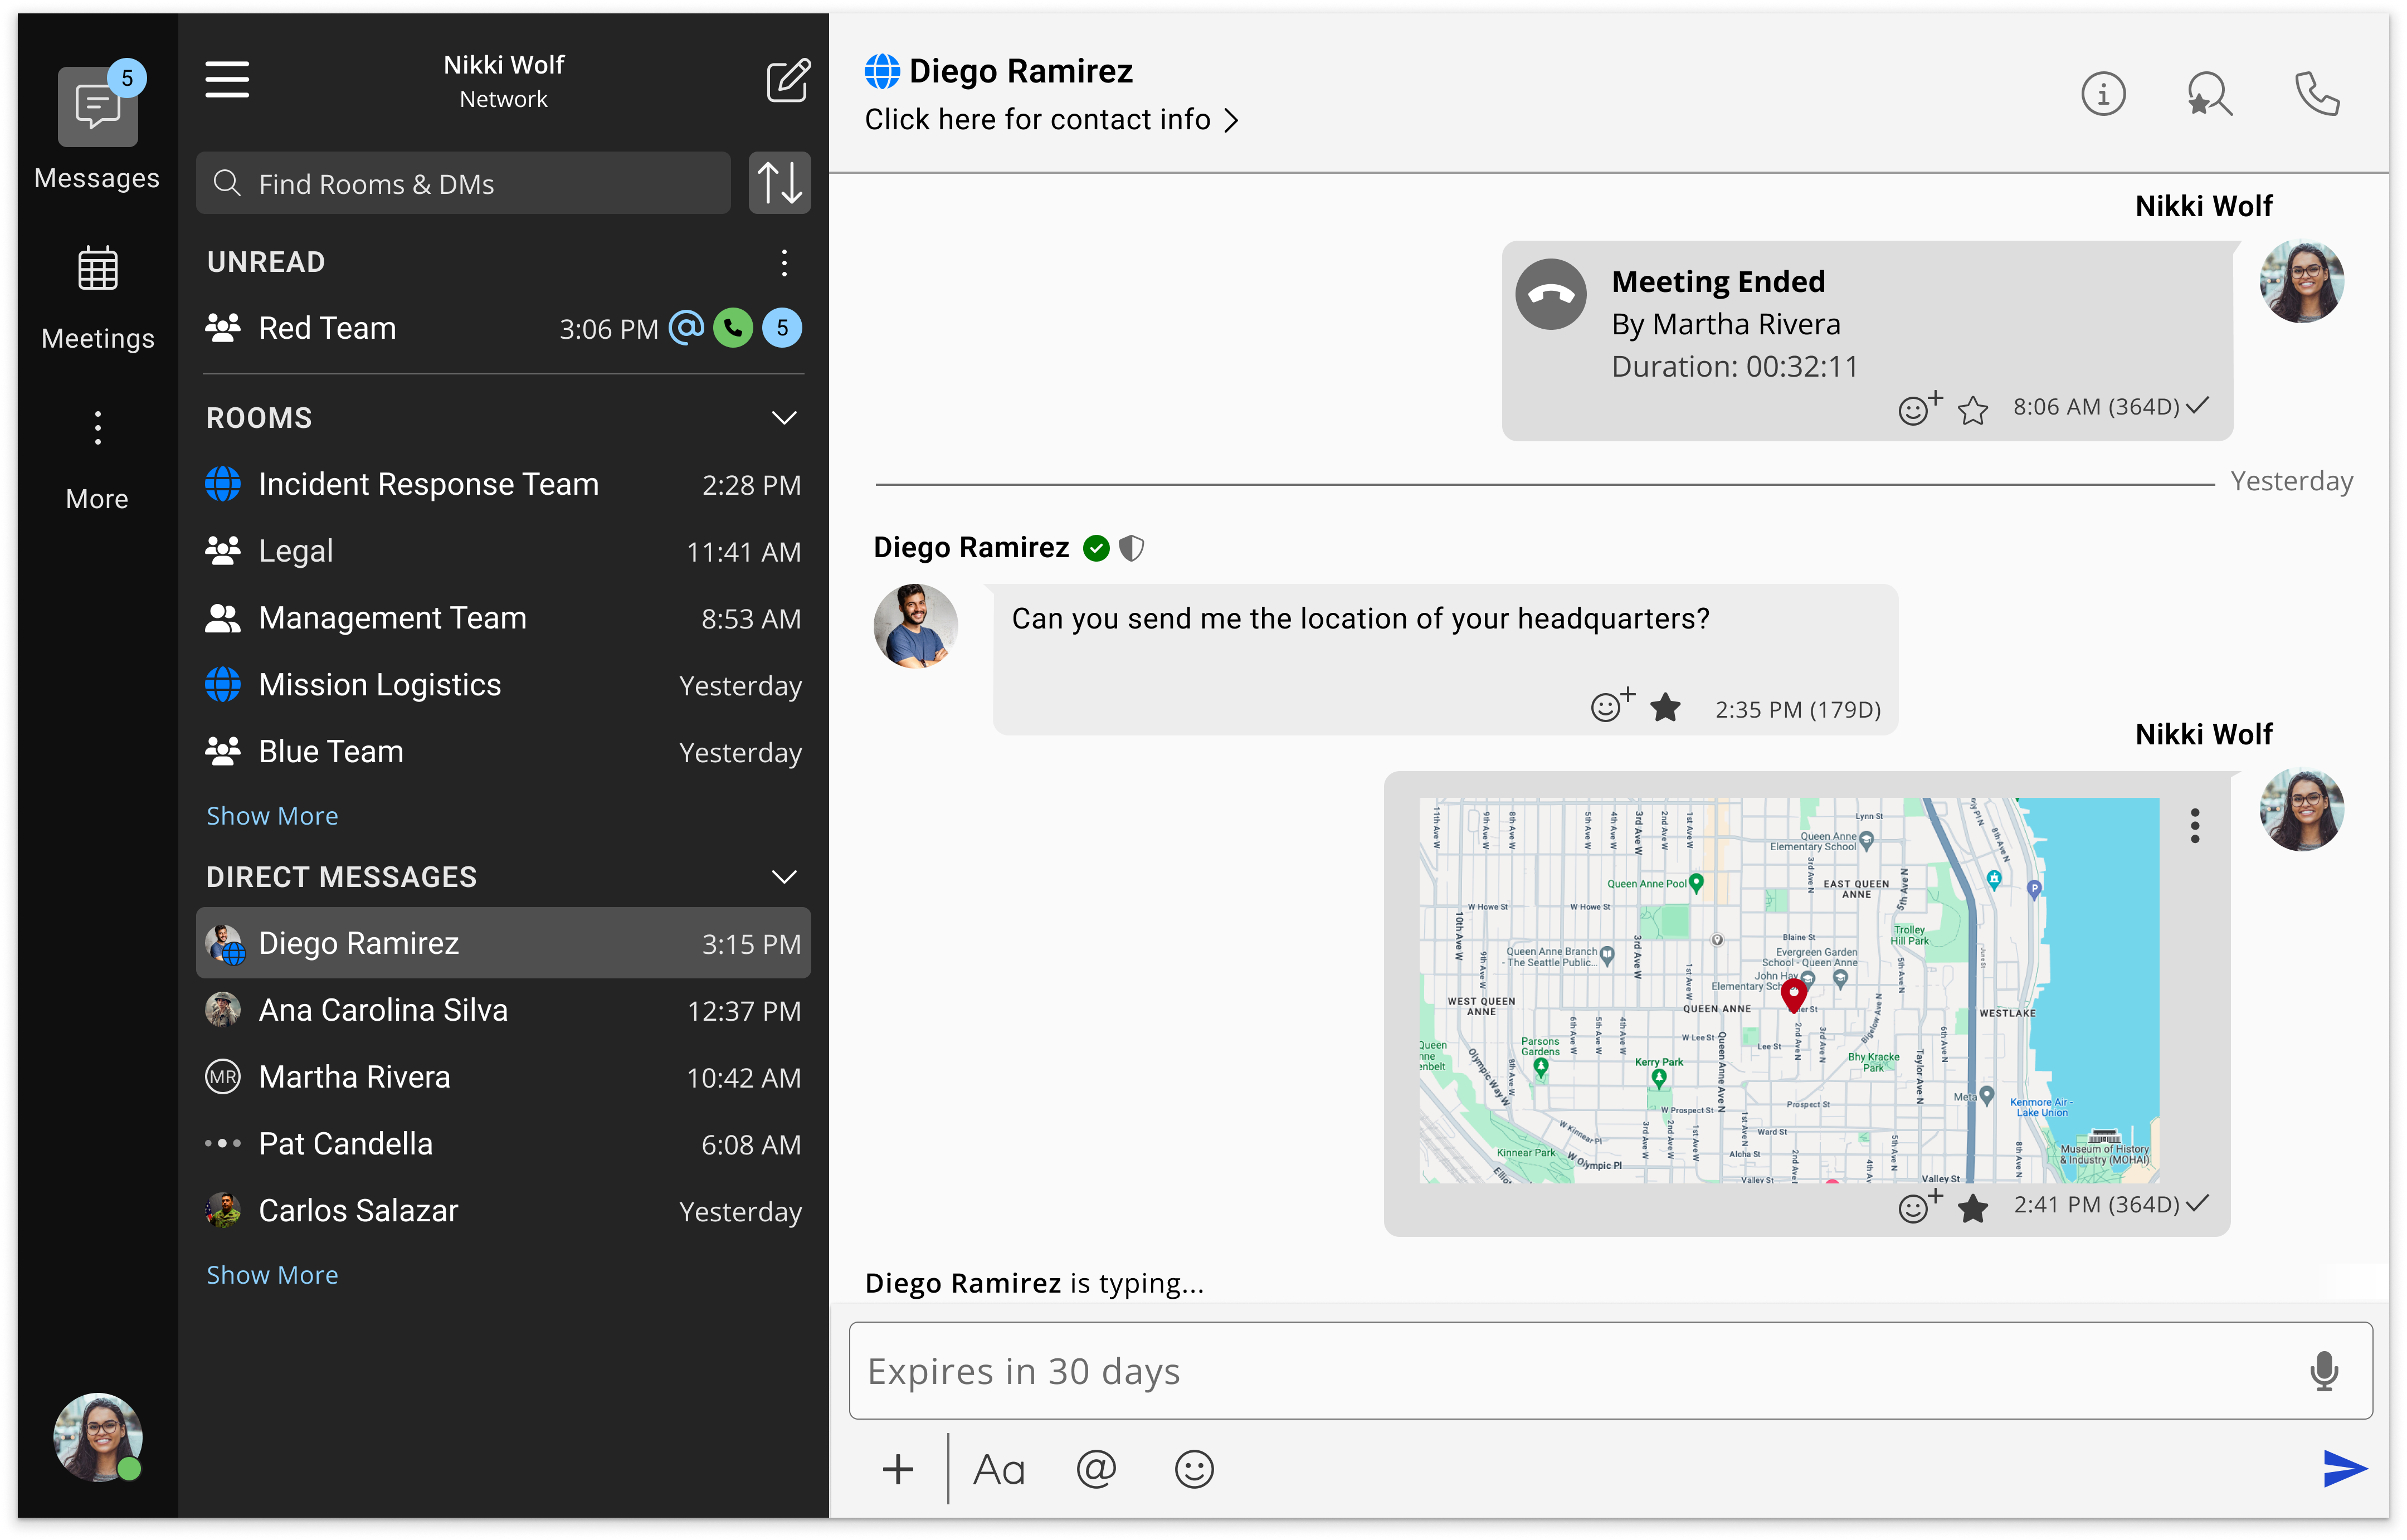Click the microphone voice message icon

point(2324,1371)
